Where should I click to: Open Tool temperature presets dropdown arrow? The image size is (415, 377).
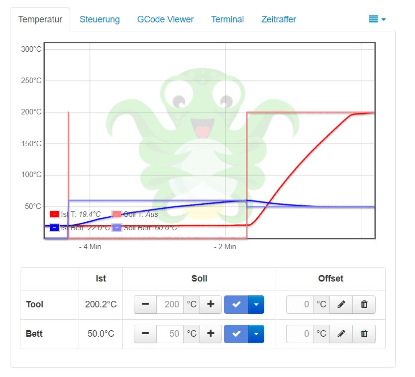(256, 304)
